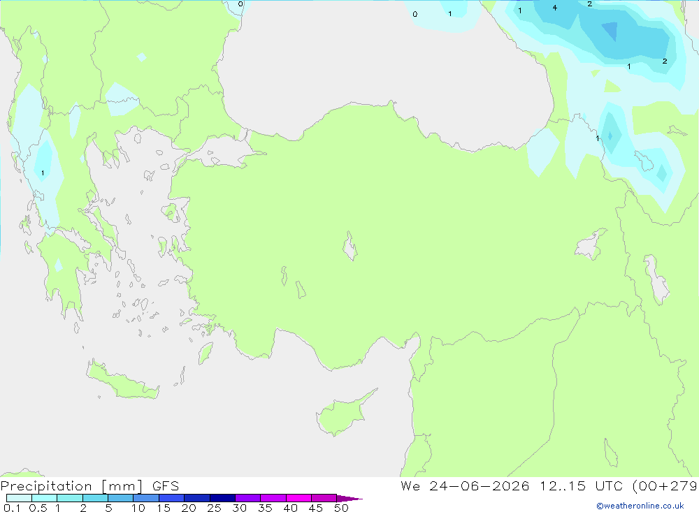Select the 10 to 15 mm legend swatch
The width and height of the screenshot is (699, 512).
(x=146, y=498)
